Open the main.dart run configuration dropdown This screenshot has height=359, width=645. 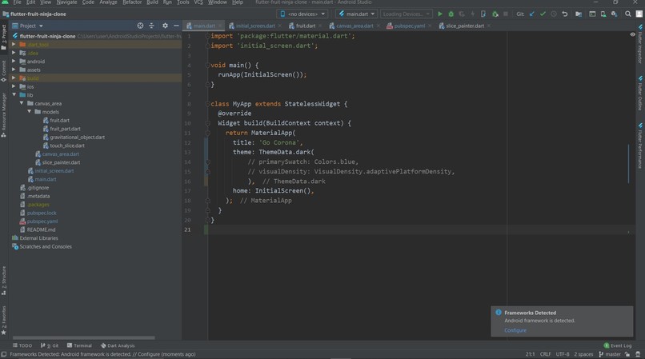[x=357, y=14]
